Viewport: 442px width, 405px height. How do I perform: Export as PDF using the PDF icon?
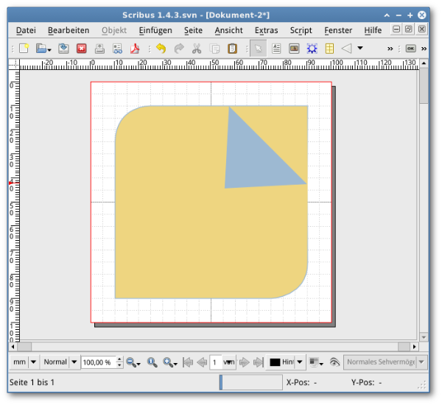pyautogui.click(x=135, y=49)
